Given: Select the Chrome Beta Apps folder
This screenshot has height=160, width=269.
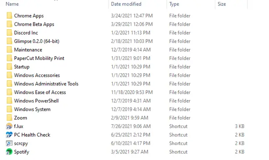Looking at the screenshot, I should coord(34,24).
